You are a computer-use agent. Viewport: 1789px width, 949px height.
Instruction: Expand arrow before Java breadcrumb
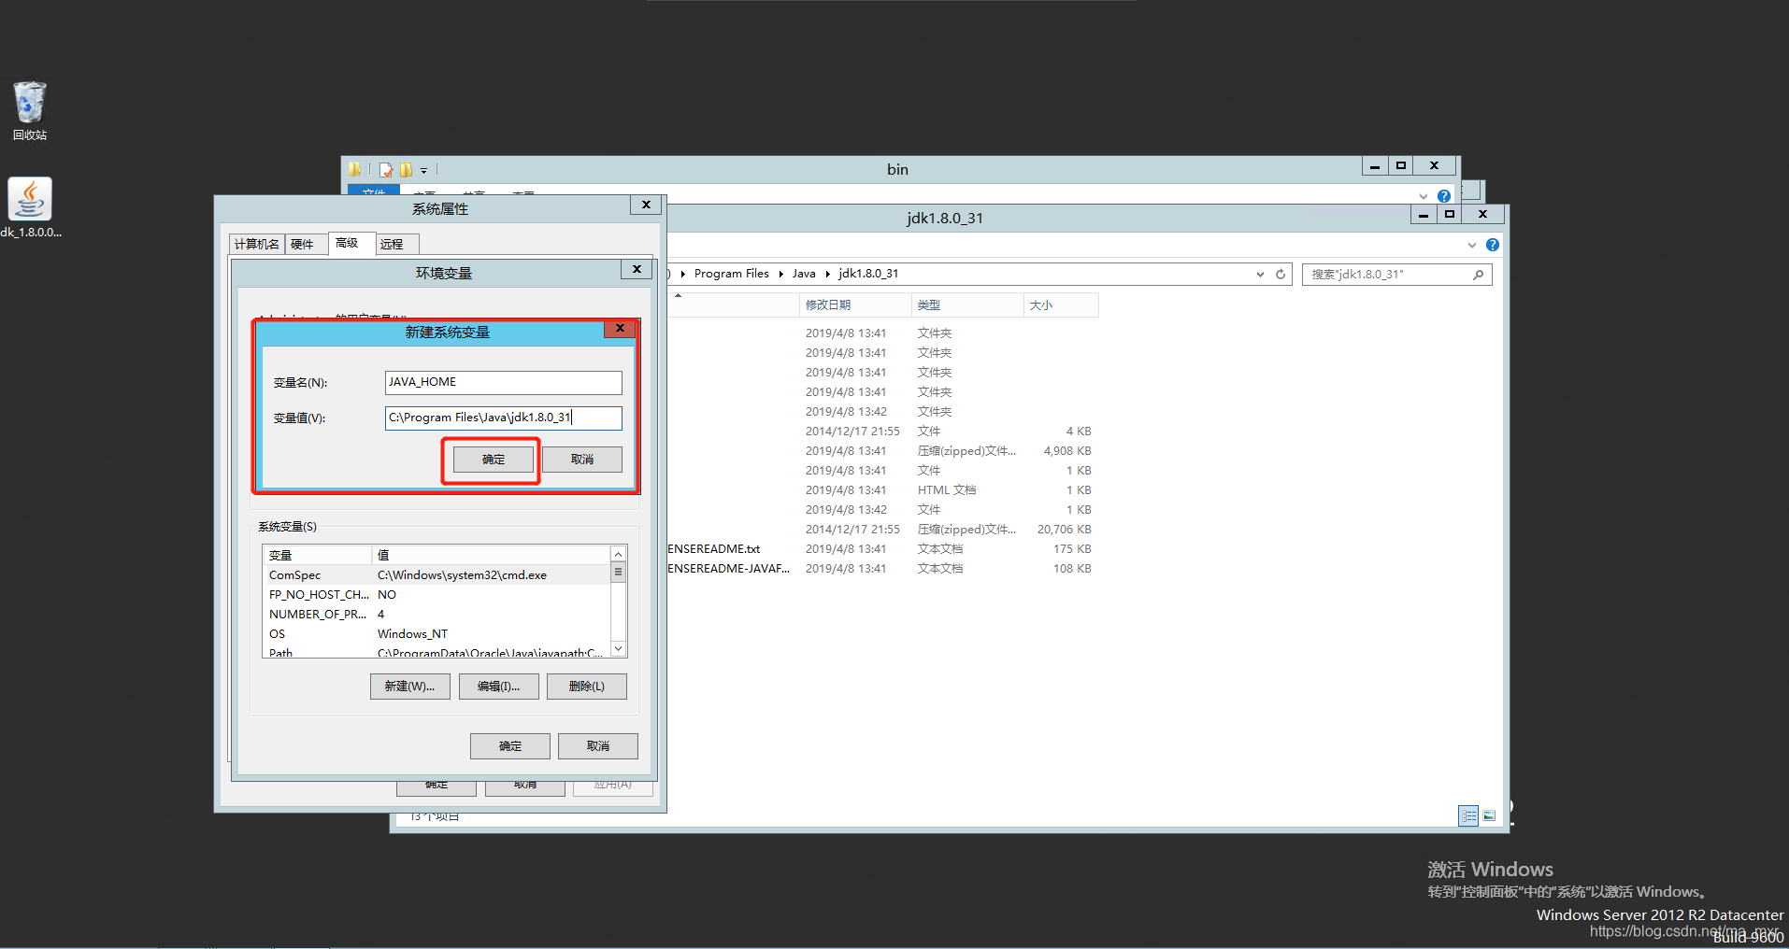780,274
